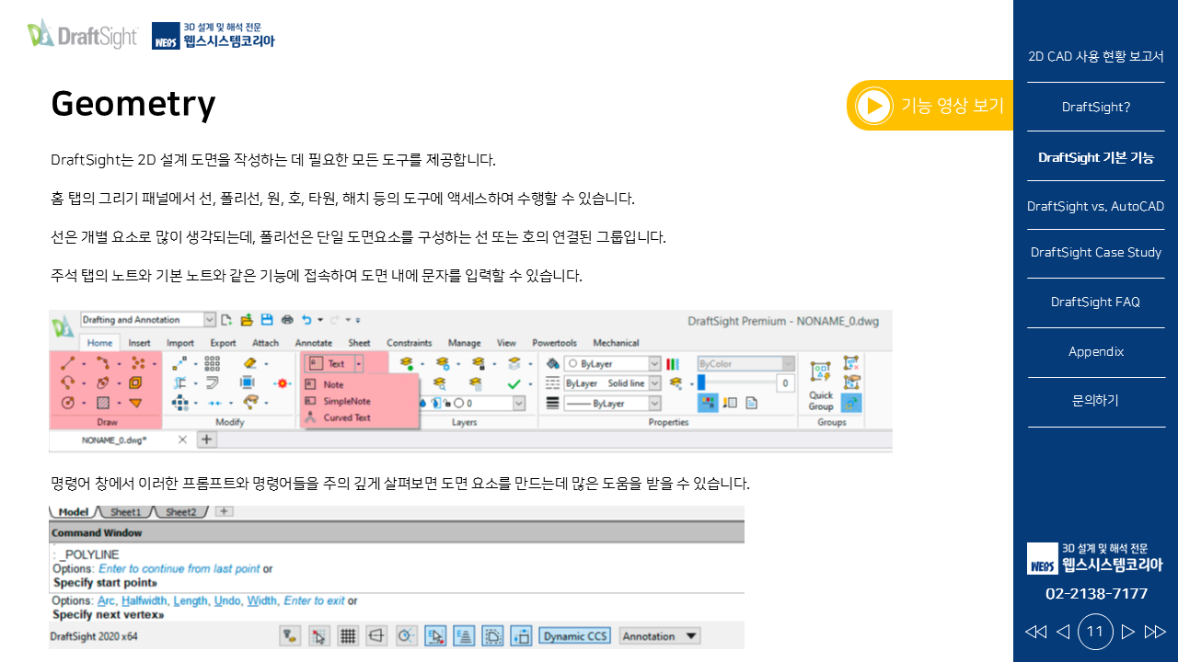This screenshot has width=1178, height=662.
Task: Open the Powertools ribbon tab
Action: 554,343
